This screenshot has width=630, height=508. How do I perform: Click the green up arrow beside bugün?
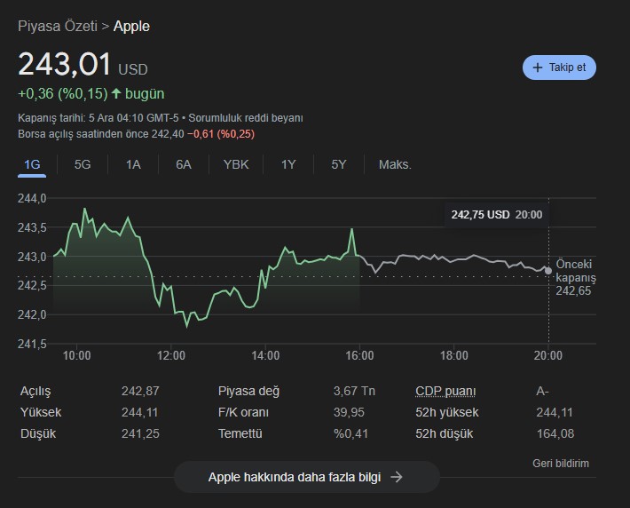click(x=116, y=94)
